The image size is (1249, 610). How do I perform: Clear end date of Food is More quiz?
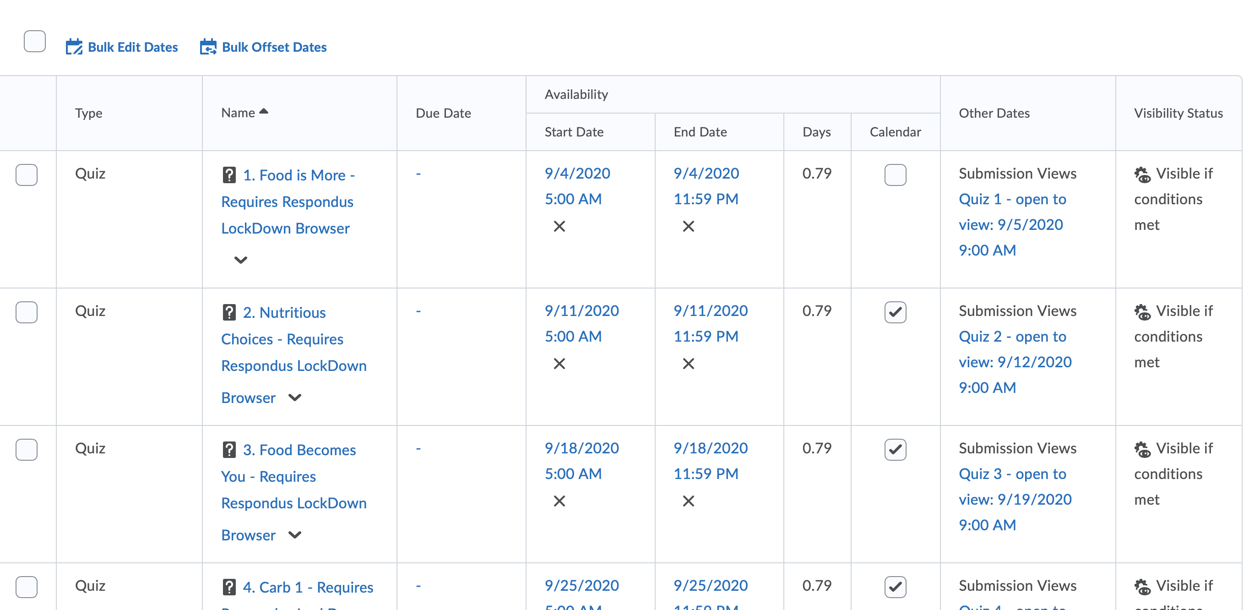click(688, 226)
